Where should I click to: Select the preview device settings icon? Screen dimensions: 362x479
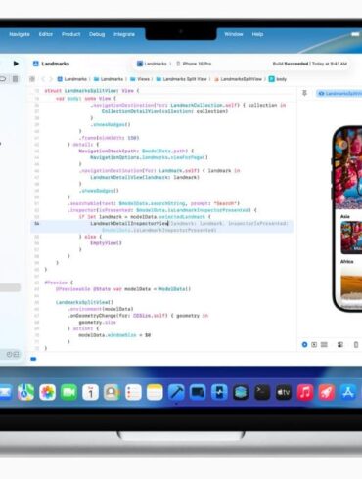340,344
